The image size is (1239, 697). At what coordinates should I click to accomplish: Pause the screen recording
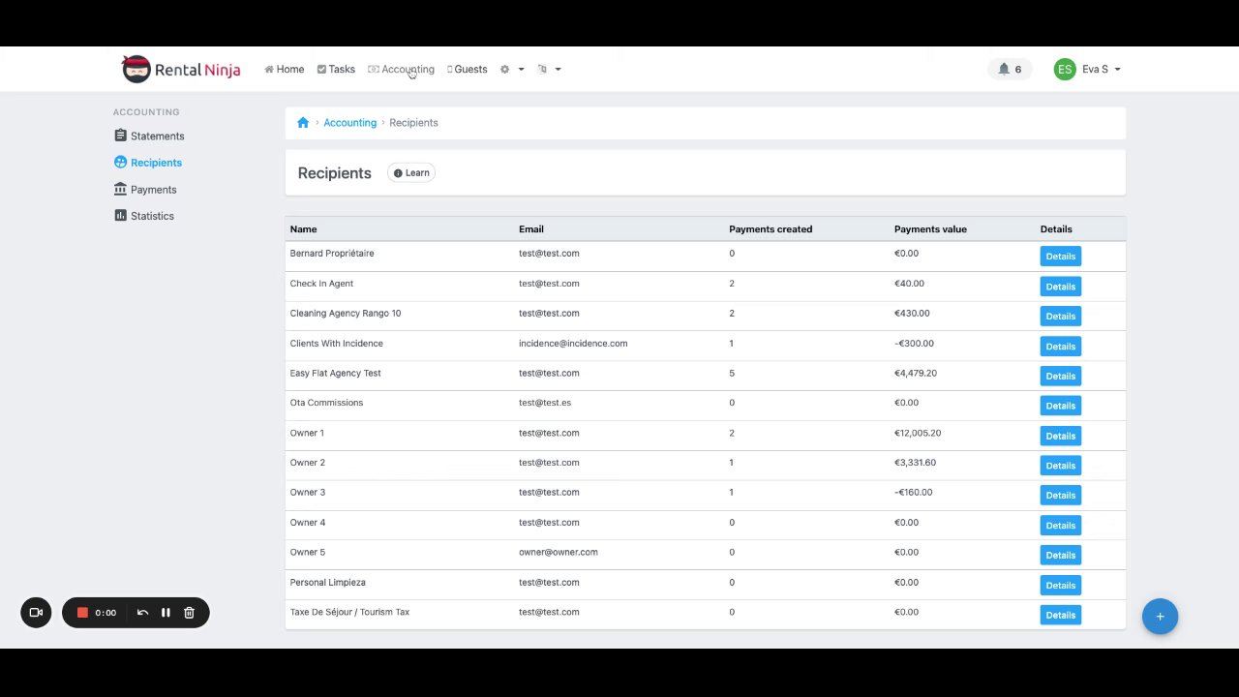click(x=166, y=613)
